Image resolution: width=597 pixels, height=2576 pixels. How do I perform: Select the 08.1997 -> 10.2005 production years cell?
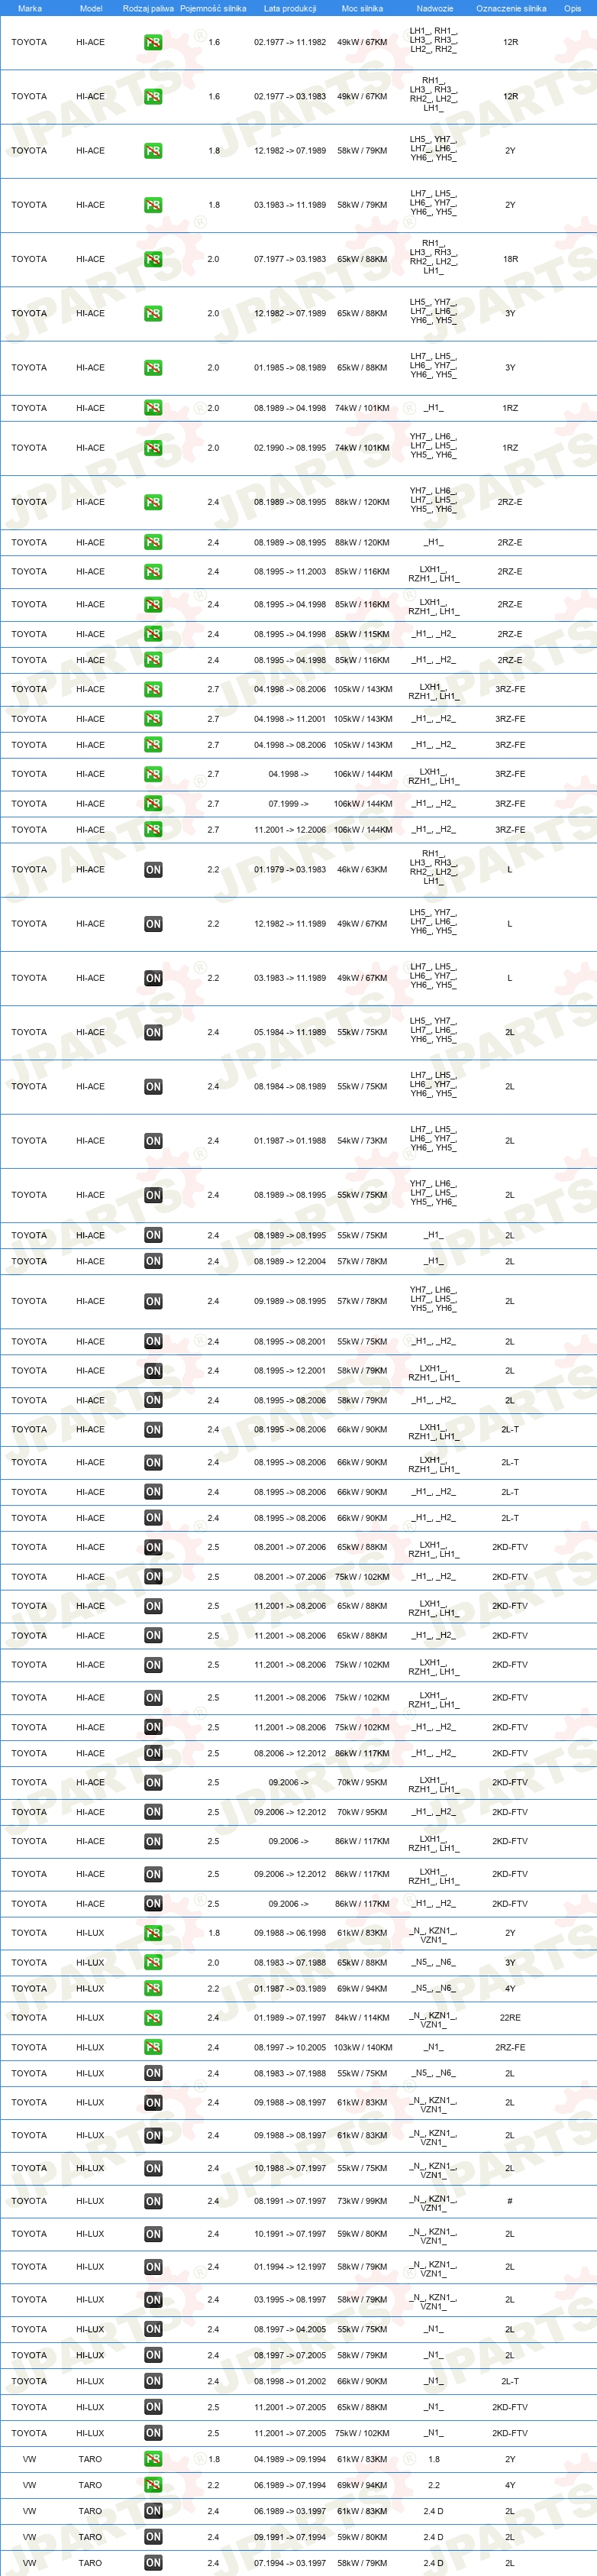290,2047
